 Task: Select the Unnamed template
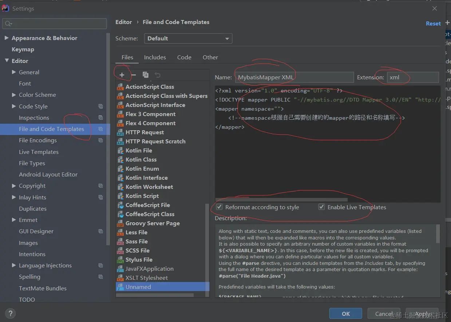(x=163, y=287)
